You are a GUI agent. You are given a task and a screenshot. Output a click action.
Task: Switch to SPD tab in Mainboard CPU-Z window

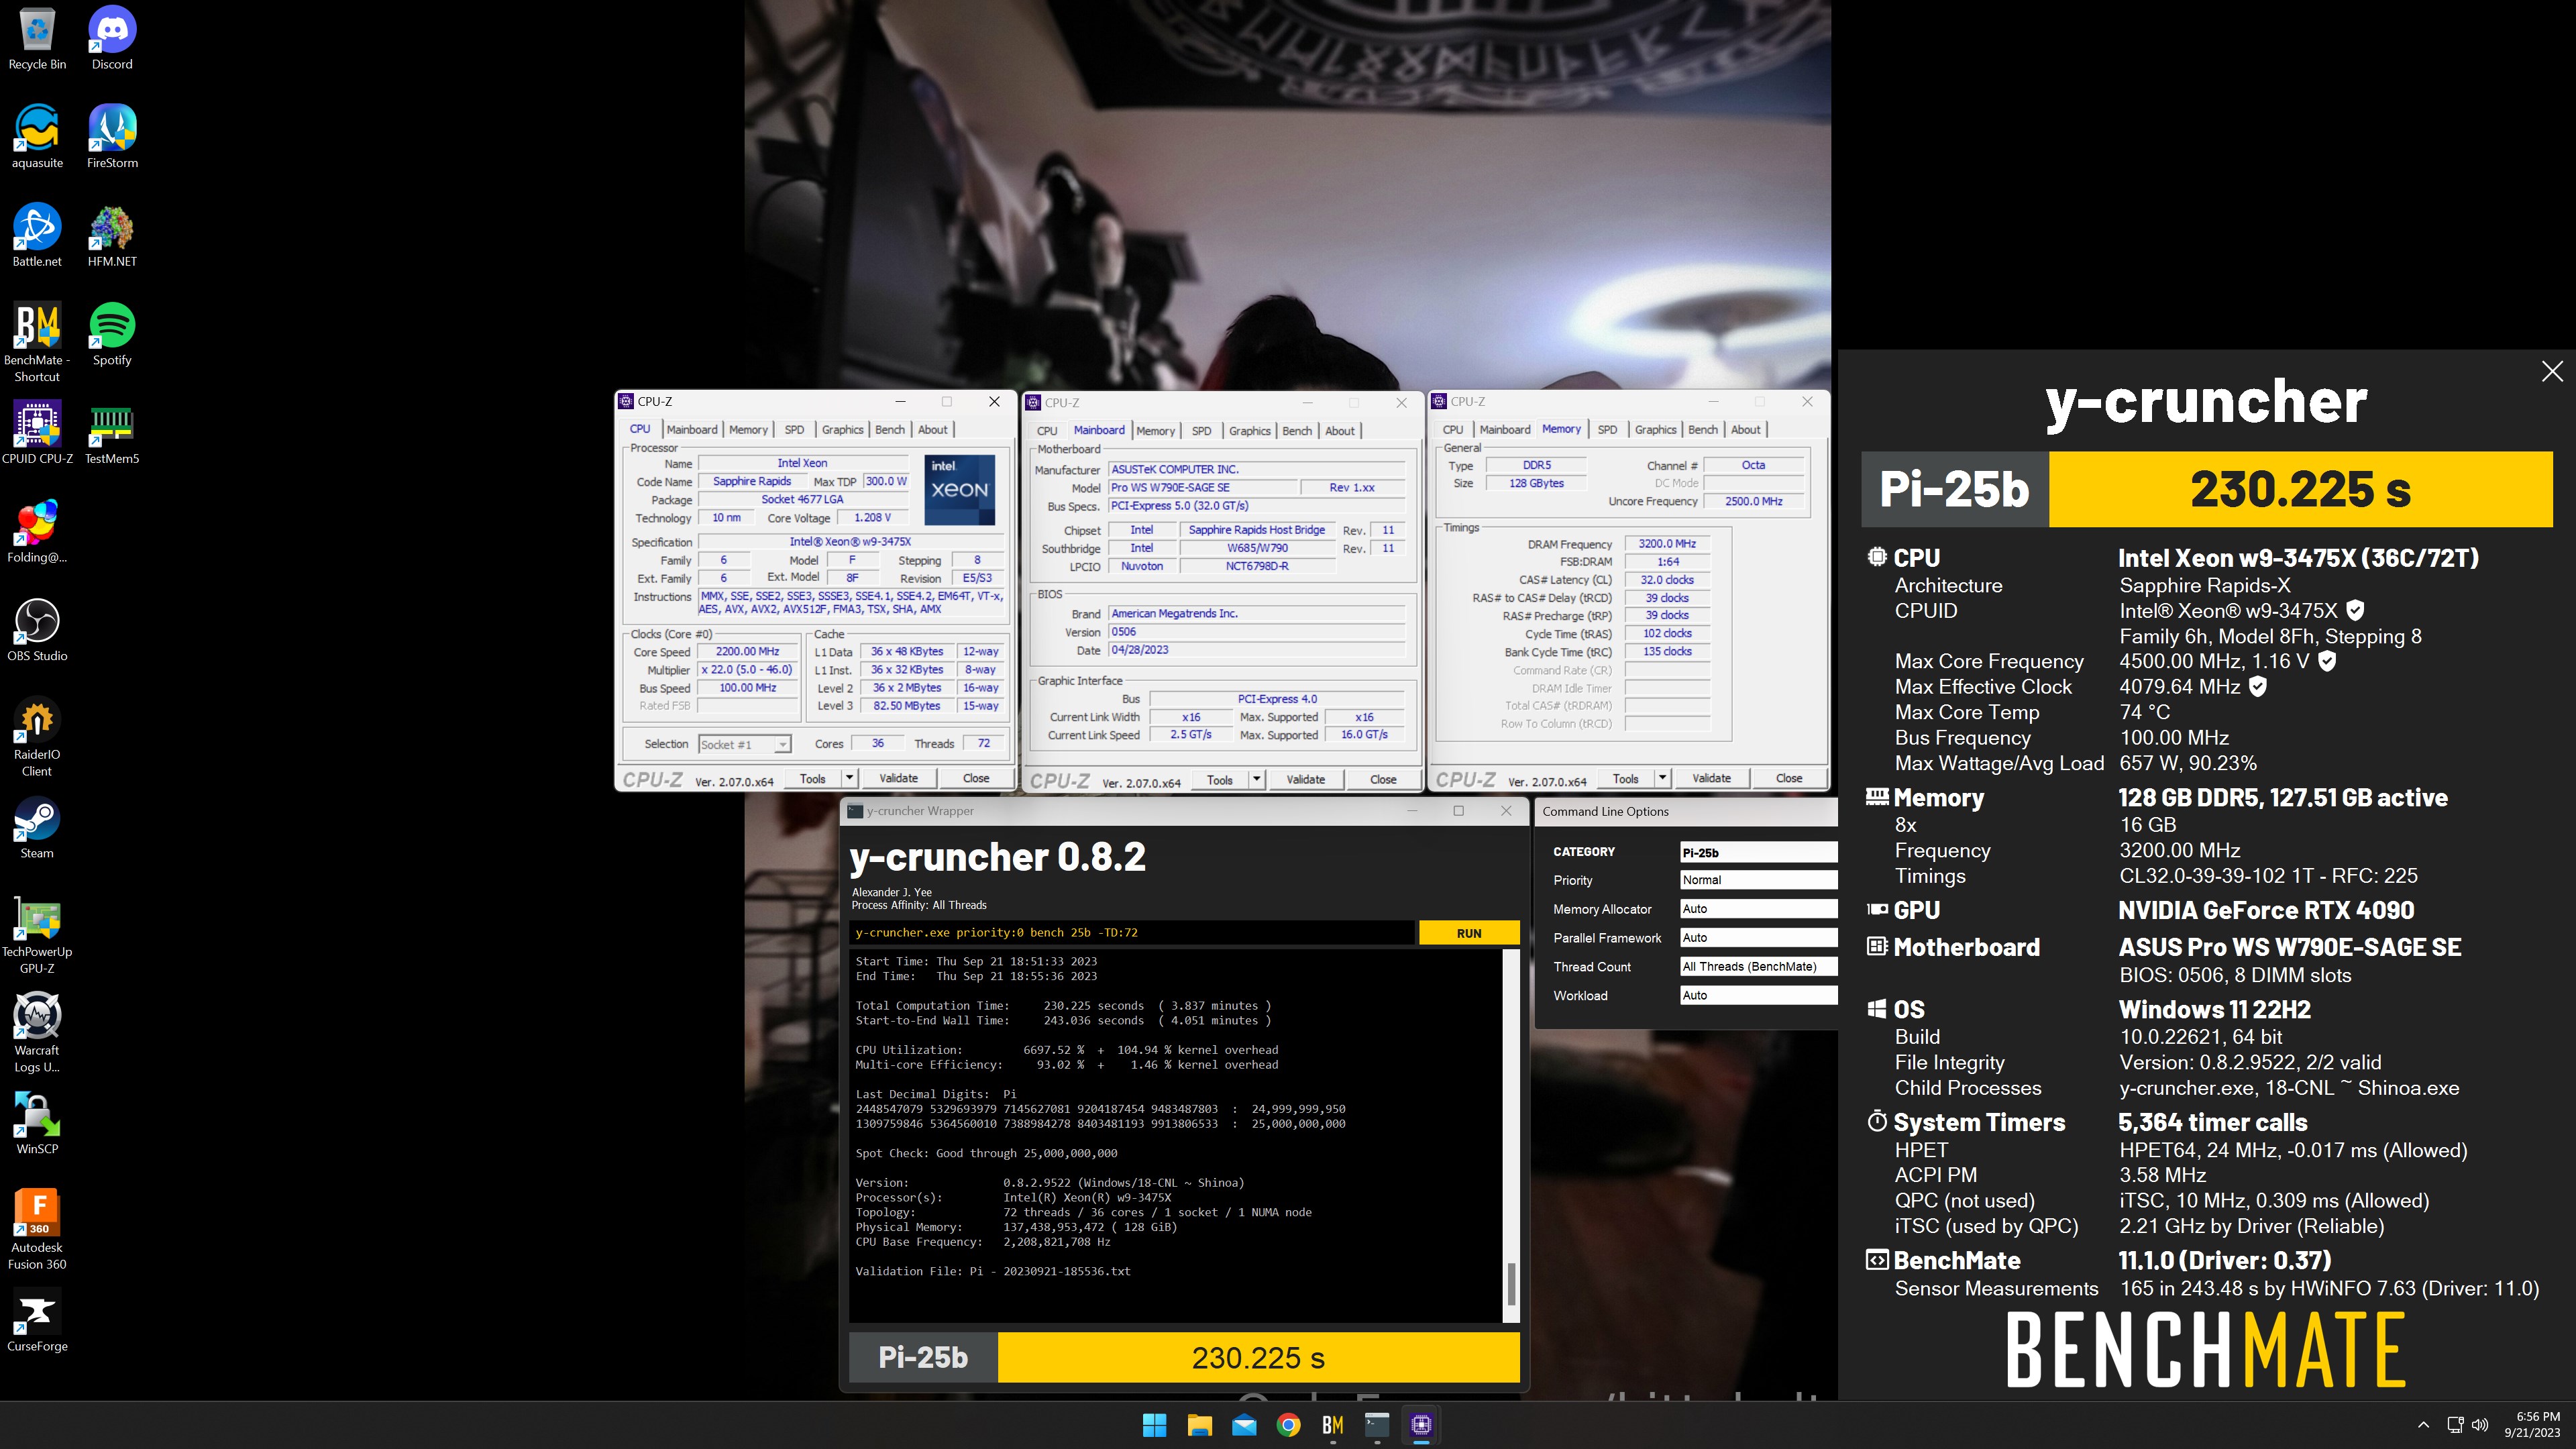click(1201, 431)
